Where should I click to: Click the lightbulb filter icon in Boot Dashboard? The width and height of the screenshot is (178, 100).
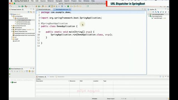(29, 71)
